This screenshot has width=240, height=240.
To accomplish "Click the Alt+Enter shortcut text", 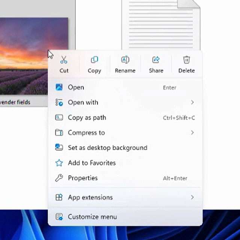I will point(175,178).
